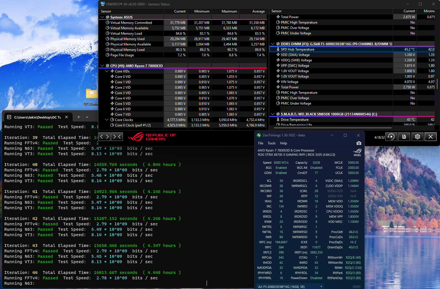Click the SPD Hub Temperature thermometer icon
Screen dimensions: 440x289
tap(278, 49)
